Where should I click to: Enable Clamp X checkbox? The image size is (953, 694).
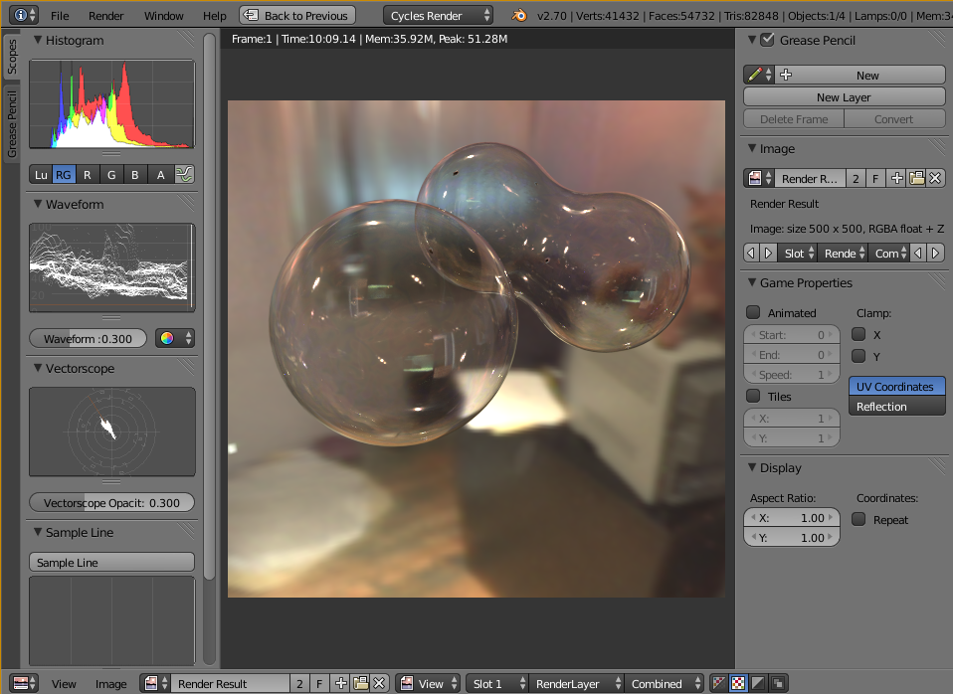coord(858,334)
